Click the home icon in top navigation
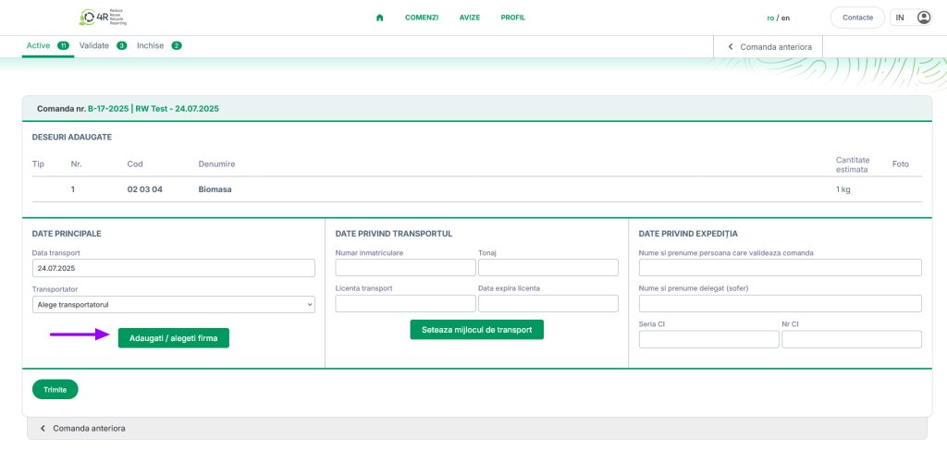 point(379,18)
